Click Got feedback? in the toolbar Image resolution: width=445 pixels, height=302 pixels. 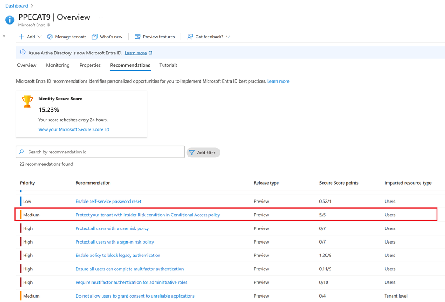coord(209,37)
